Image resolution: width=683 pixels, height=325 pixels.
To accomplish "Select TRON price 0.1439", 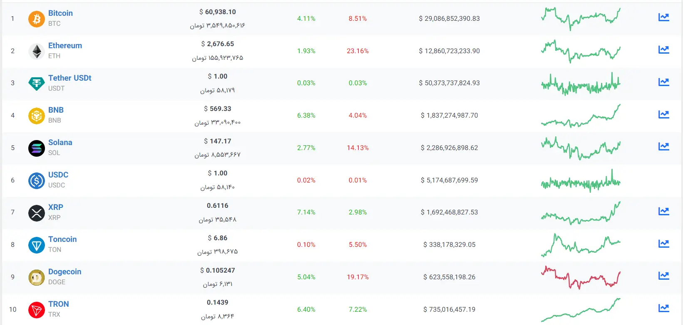I will pyautogui.click(x=218, y=303).
